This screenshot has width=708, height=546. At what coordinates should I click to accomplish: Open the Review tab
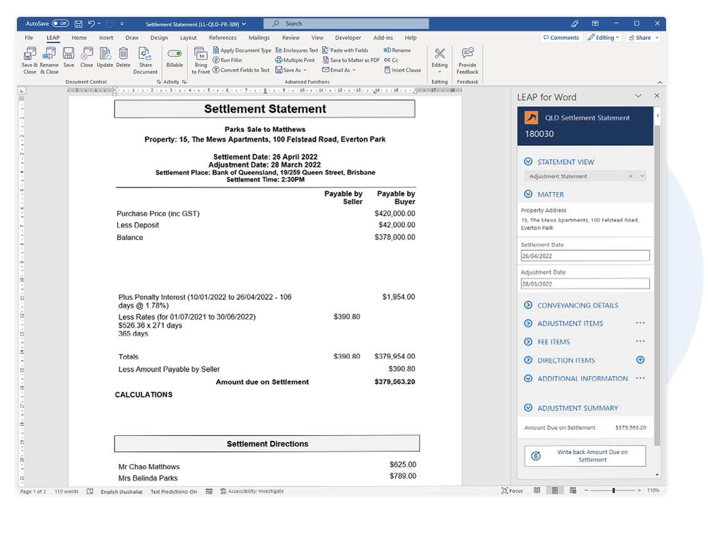pos(291,38)
